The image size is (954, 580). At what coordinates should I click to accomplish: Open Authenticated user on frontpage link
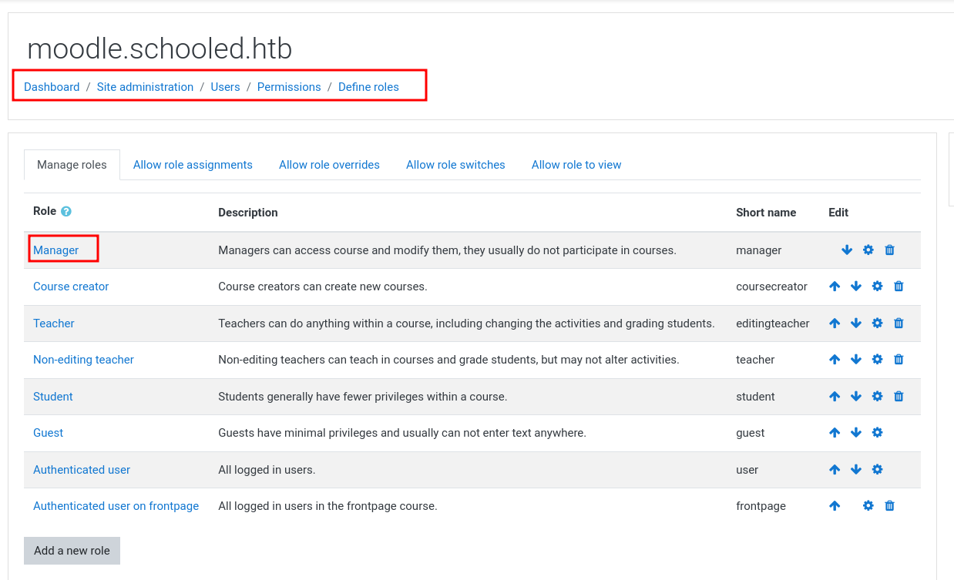(116, 506)
